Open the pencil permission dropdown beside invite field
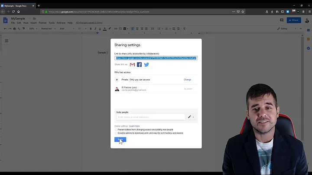This screenshot has width=312, height=175. (x=191, y=117)
